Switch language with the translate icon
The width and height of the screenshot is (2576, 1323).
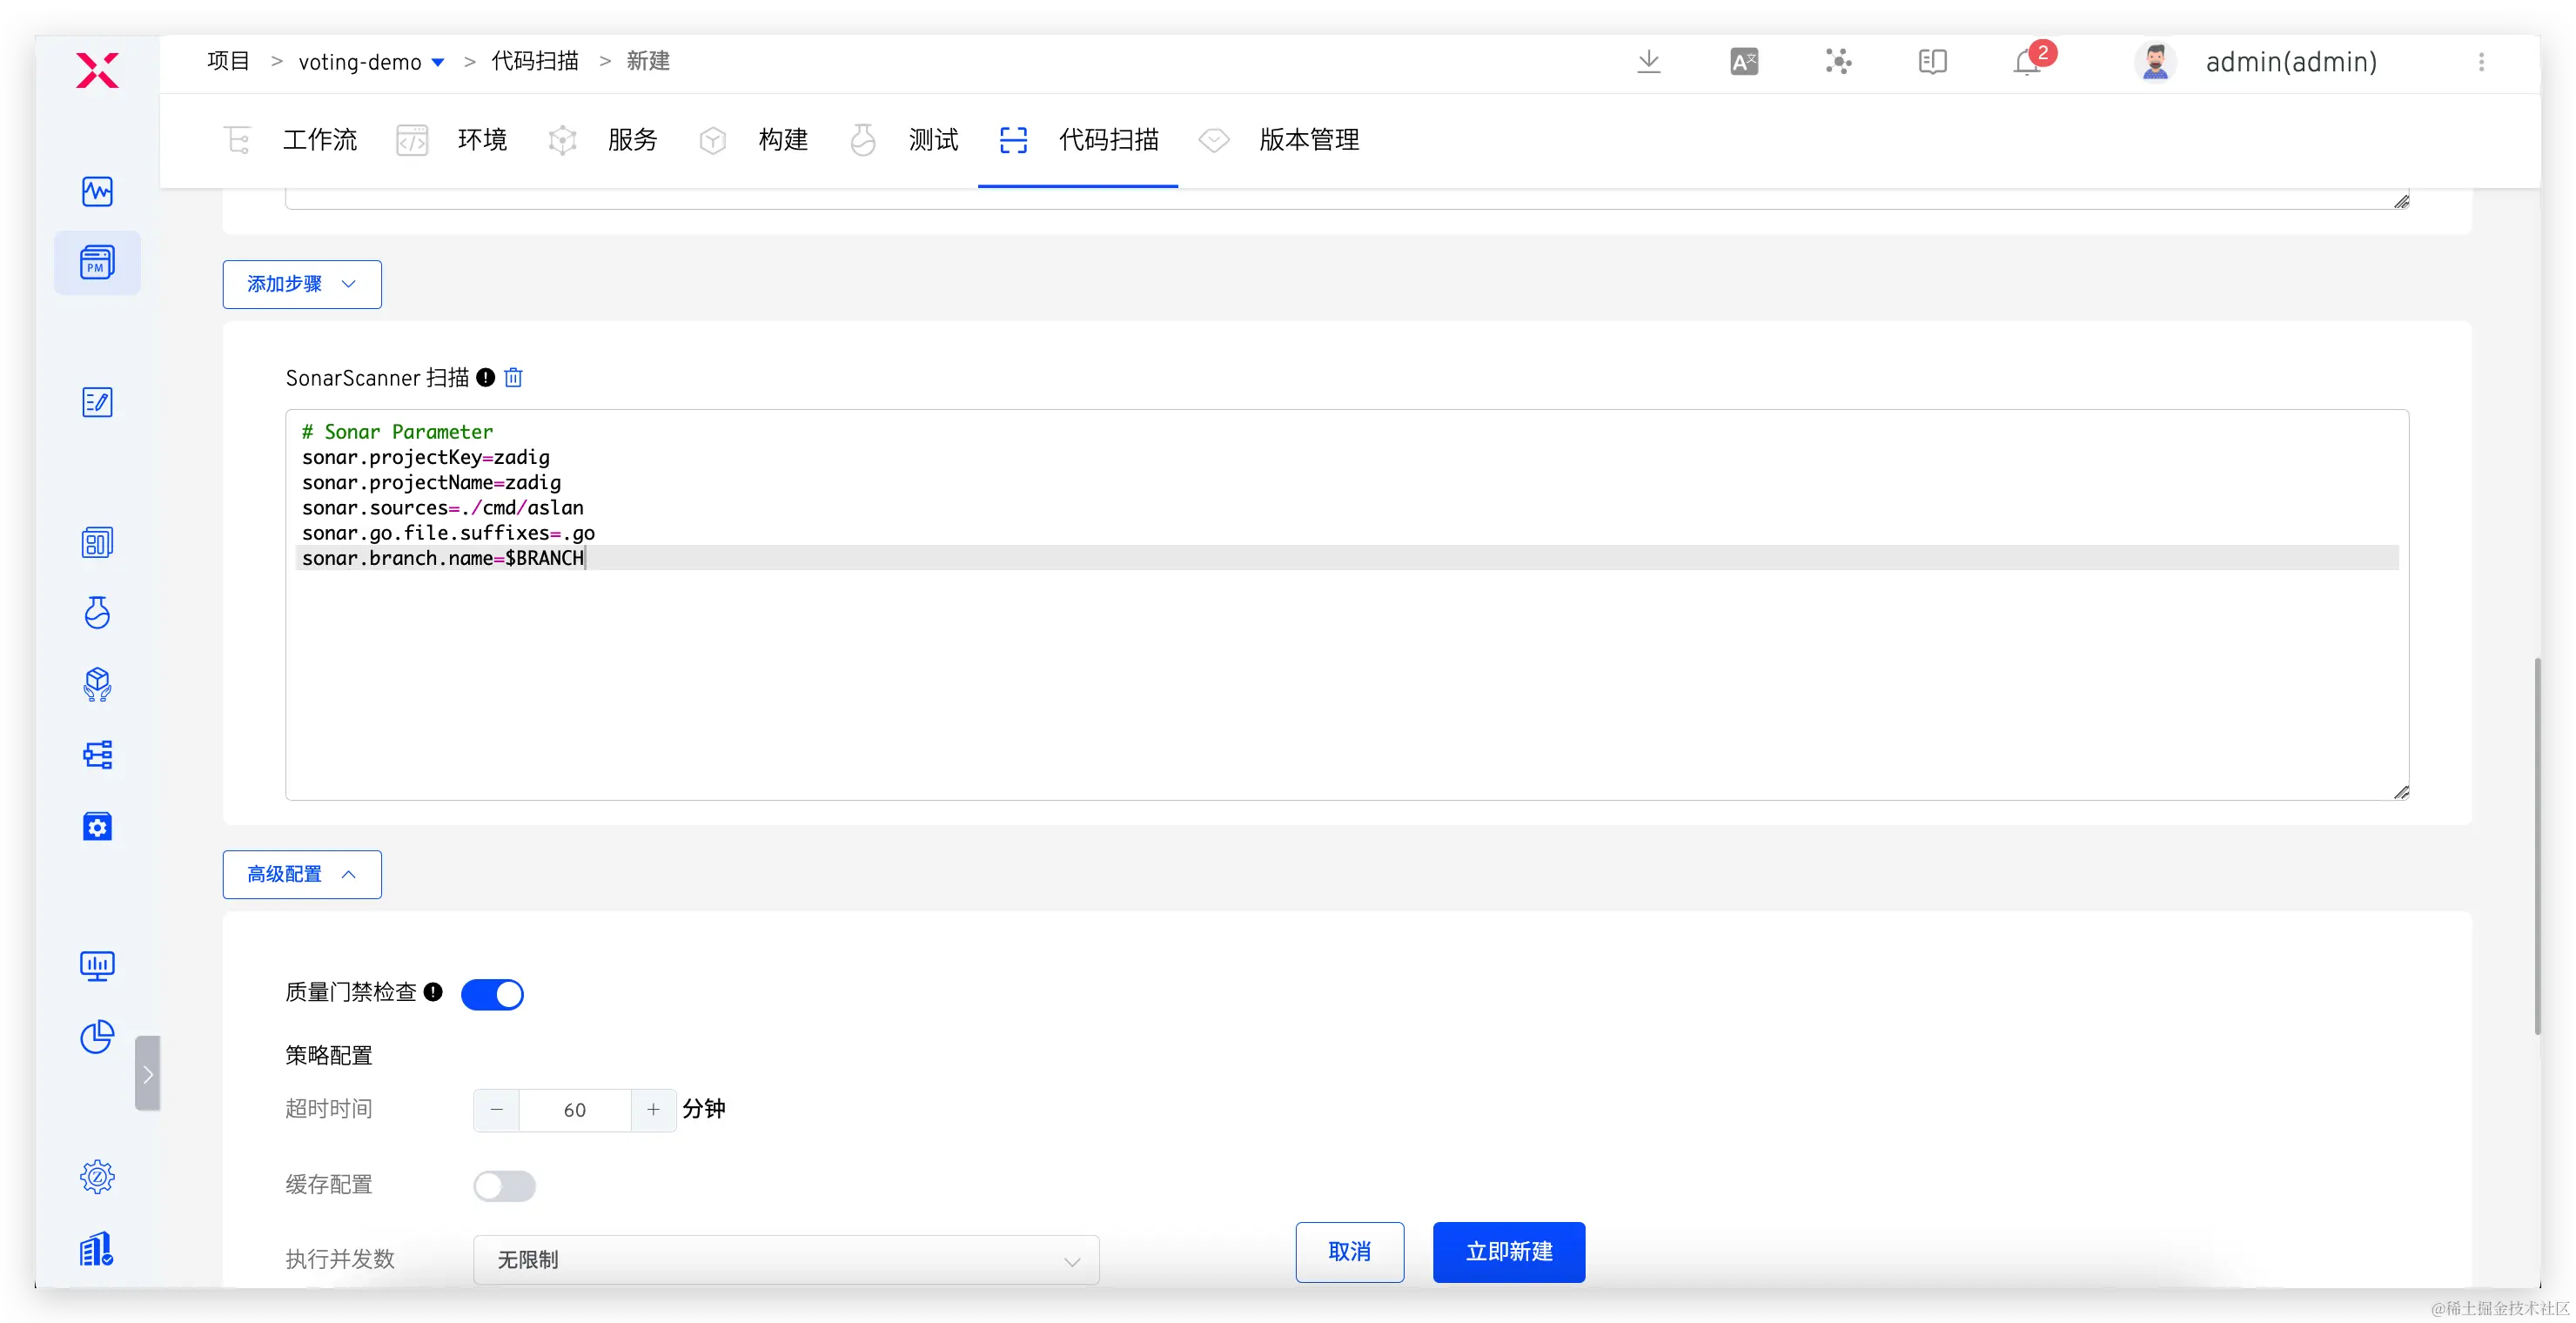click(x=1744, y=62)
